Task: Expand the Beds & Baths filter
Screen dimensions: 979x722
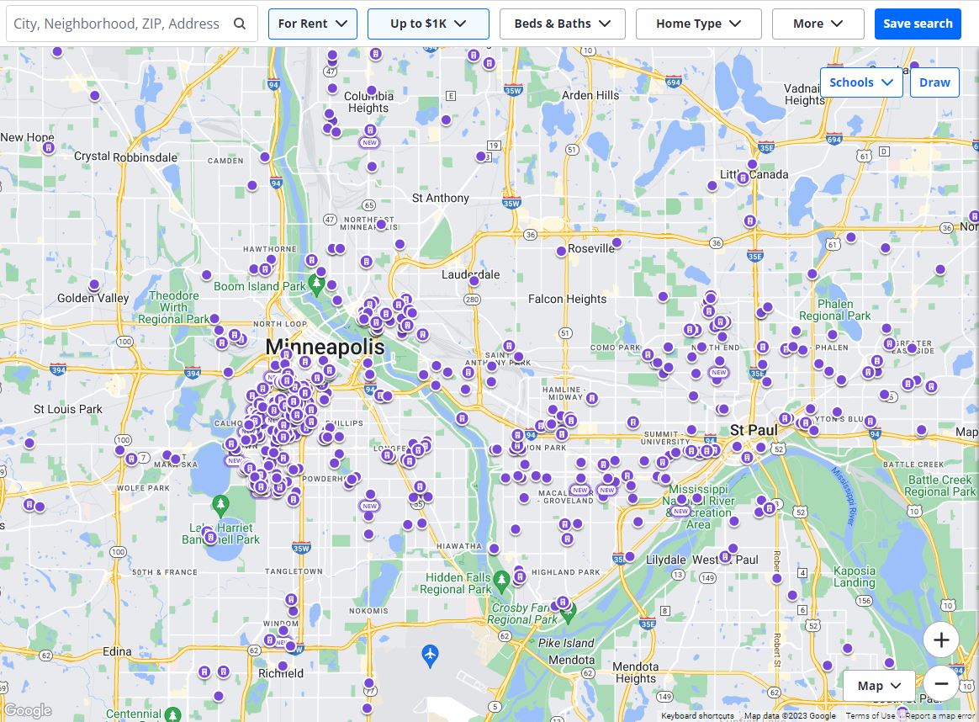Action: click(x=563, y=24)
